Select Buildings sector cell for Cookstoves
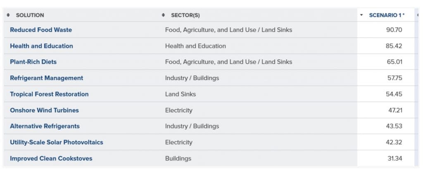423x172 pixels. tap(178, 158)
